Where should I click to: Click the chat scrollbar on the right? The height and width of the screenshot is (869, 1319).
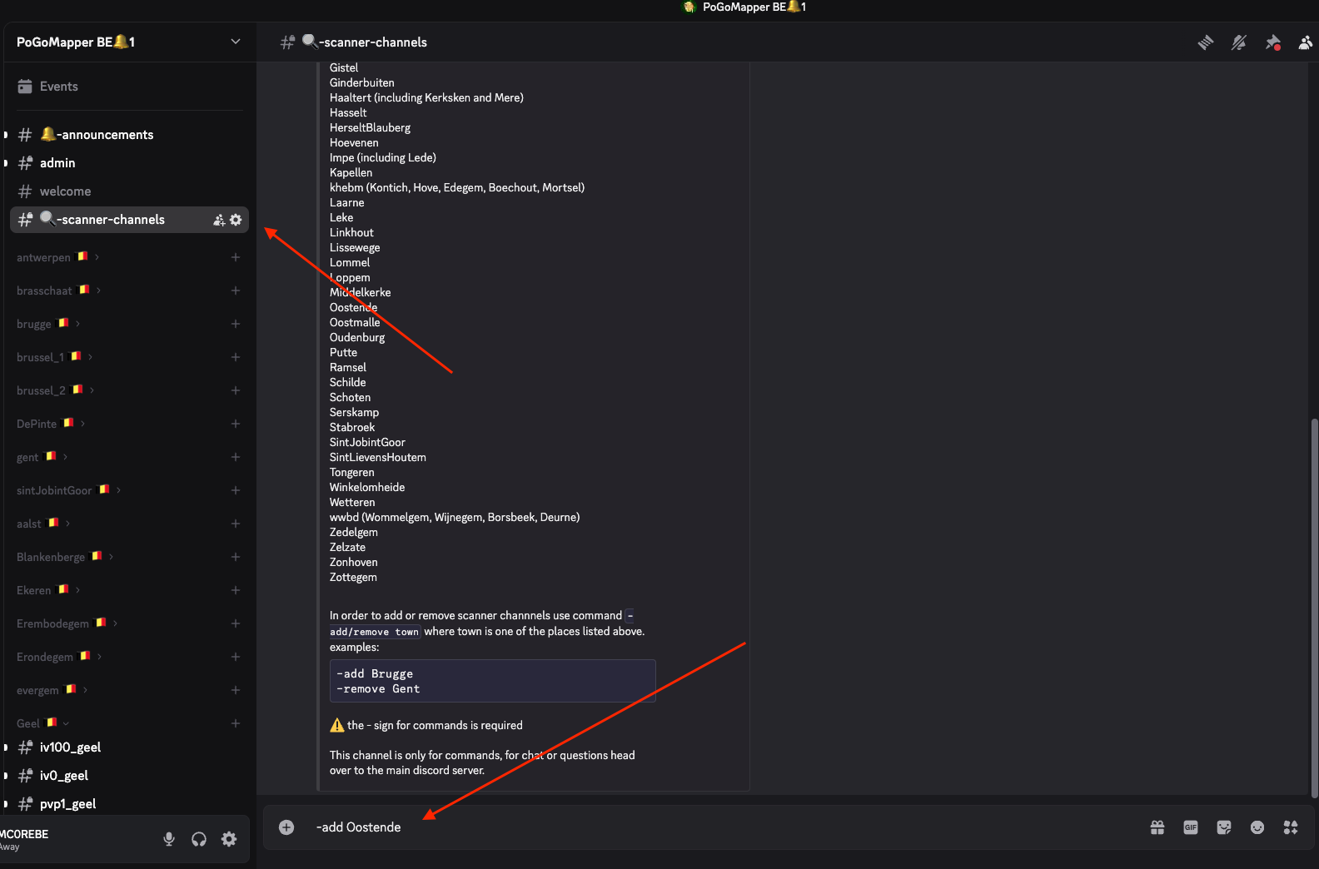pyautogui.click(x=1315, y=608)
